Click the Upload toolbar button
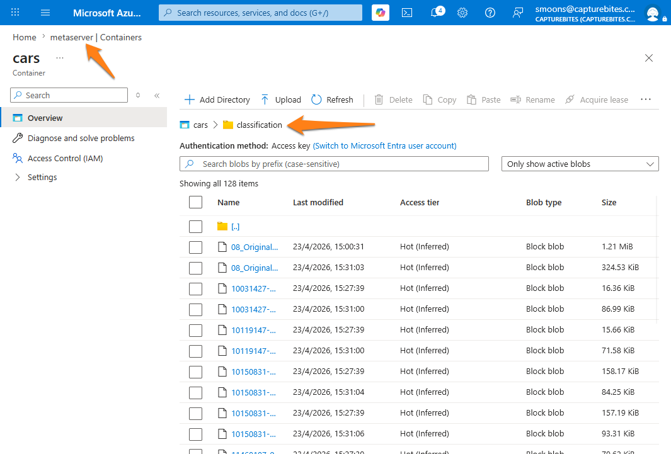 [x=281, y=99]
